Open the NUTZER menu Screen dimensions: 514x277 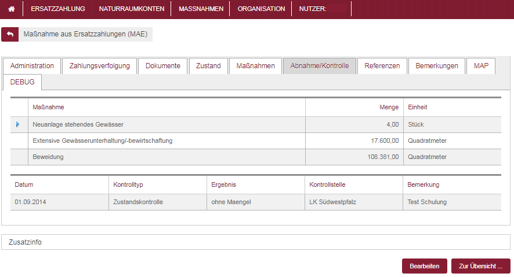[x=312, y=9]
